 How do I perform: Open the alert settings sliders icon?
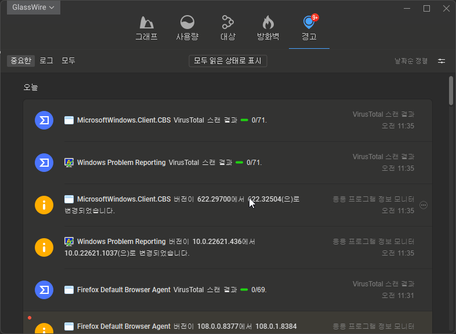(441, 61)
